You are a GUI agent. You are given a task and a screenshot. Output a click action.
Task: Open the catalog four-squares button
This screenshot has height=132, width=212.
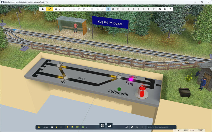[102, 126]
